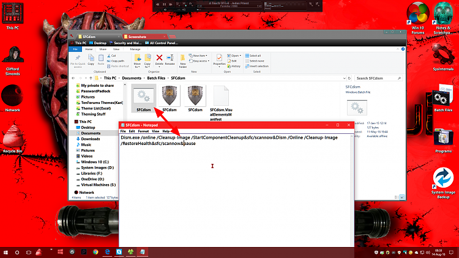
Task: Click the History command in ribbon
Action: pos(234,66)
